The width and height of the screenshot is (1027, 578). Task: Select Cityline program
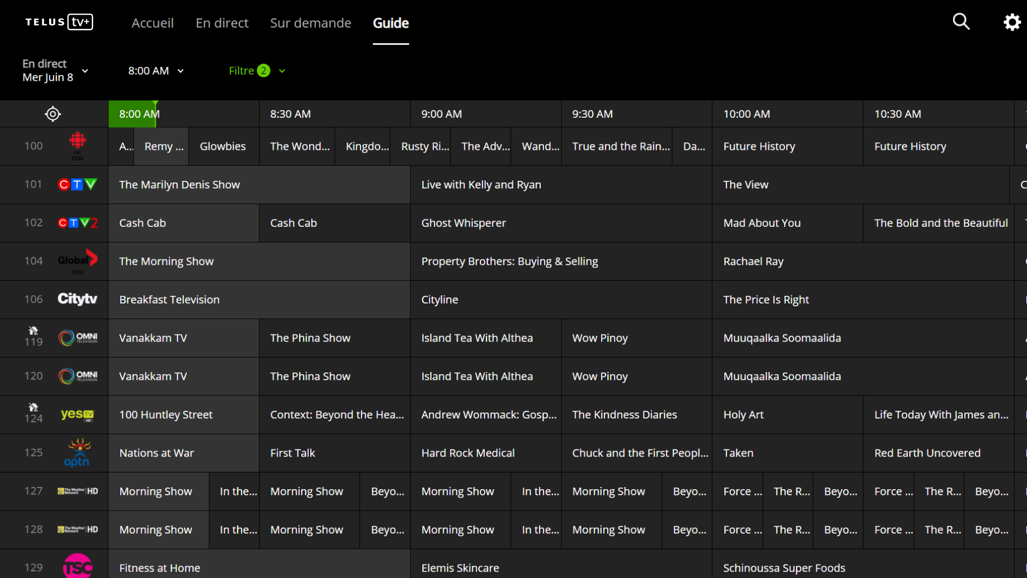(561, 300)
